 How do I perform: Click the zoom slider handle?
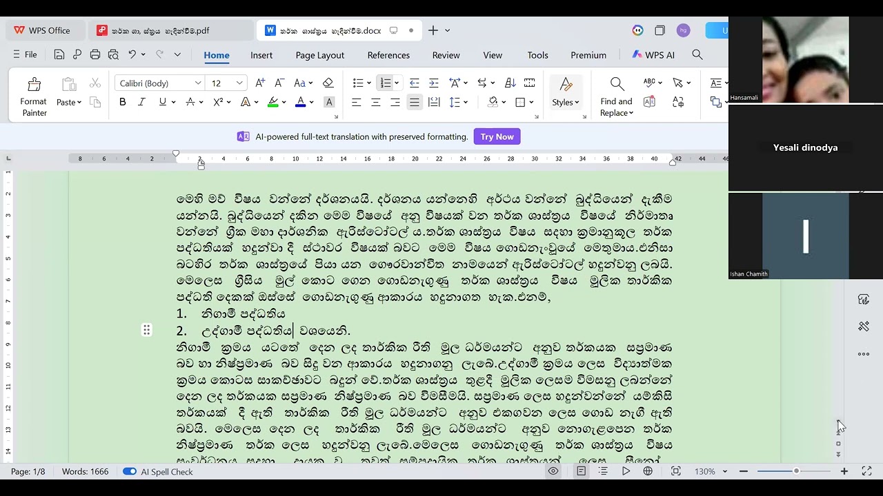(796, 471)
